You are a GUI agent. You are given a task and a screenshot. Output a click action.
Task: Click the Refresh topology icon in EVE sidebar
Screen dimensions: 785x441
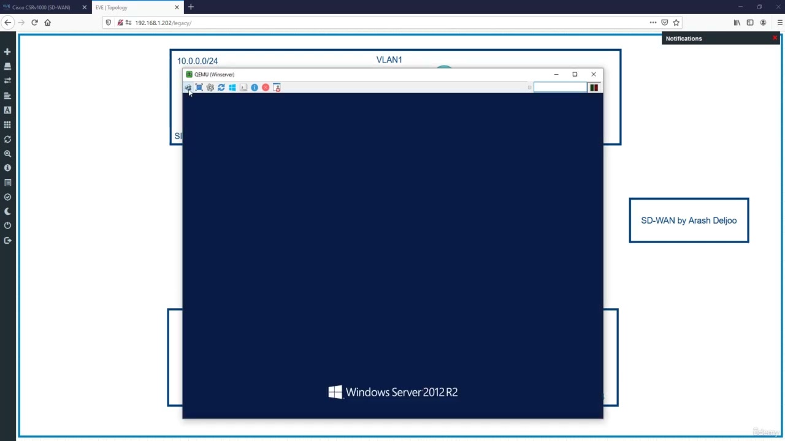(x=7, y=139)
